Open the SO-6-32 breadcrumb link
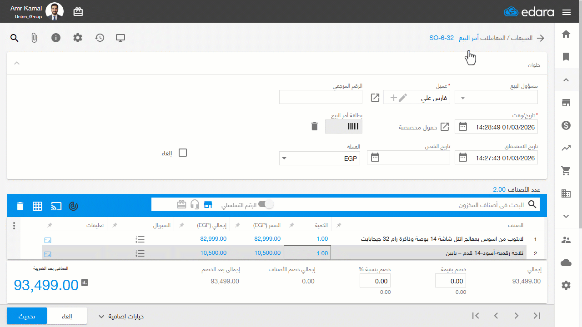 tap(442, 38)
